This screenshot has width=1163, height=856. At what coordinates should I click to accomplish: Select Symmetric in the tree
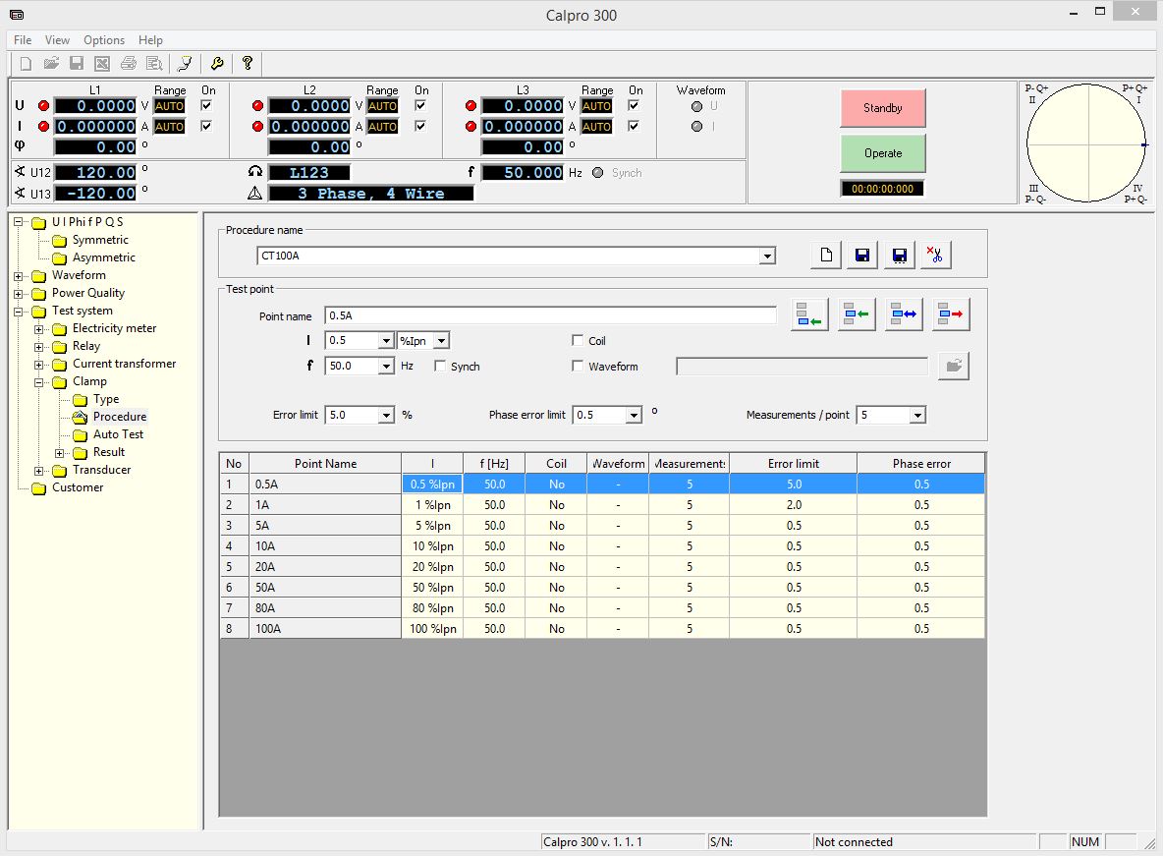coord(100,240)
